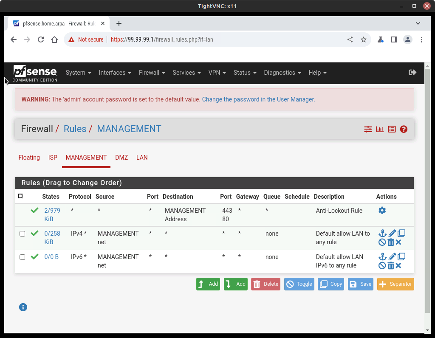435x338 pixels.
Task: Click the Copy button below rules
Action: pyautogui.click(x=331, y=284)
